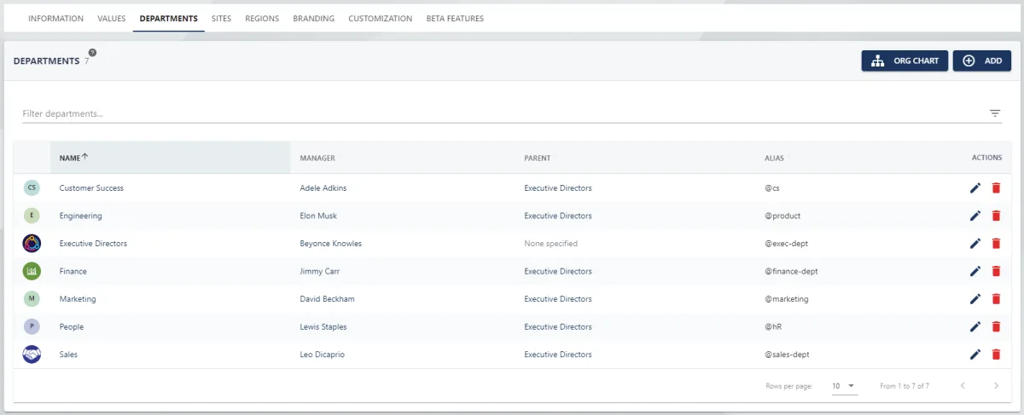
Task: Delete the Executive Directors department
Action: [995, 244]
